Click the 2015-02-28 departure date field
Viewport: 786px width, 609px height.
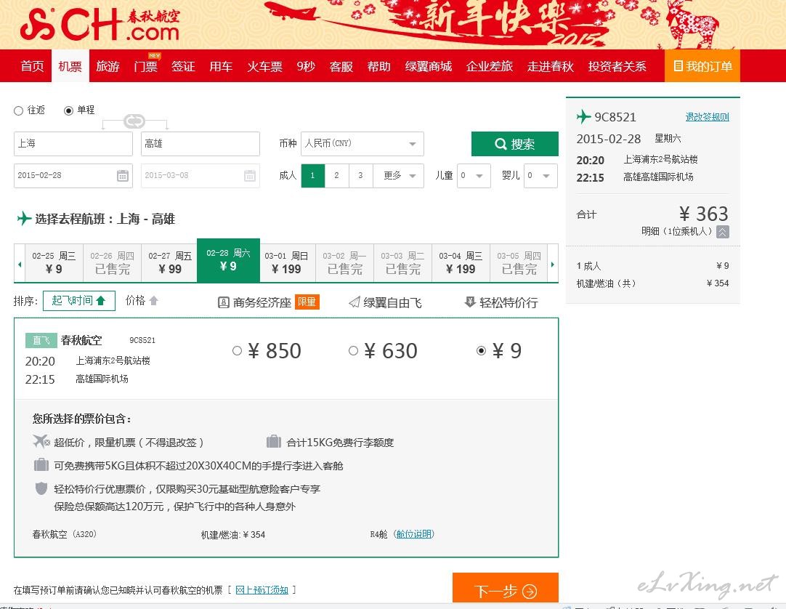[x=73, y=176]
